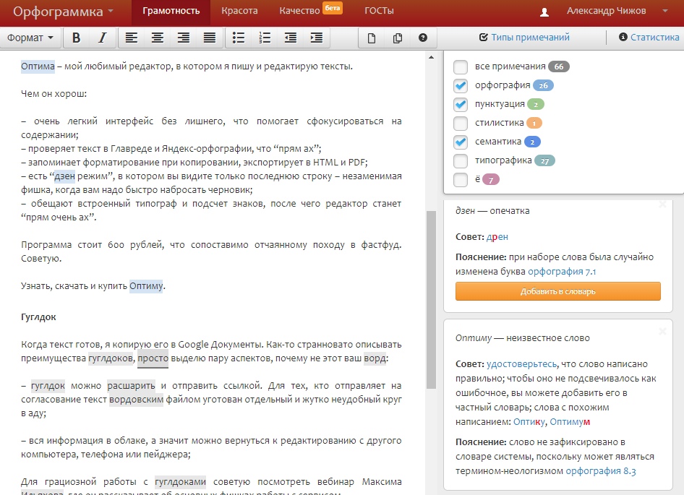Close the 'Оптиму — неизвестное слово' card

point(662,332)
